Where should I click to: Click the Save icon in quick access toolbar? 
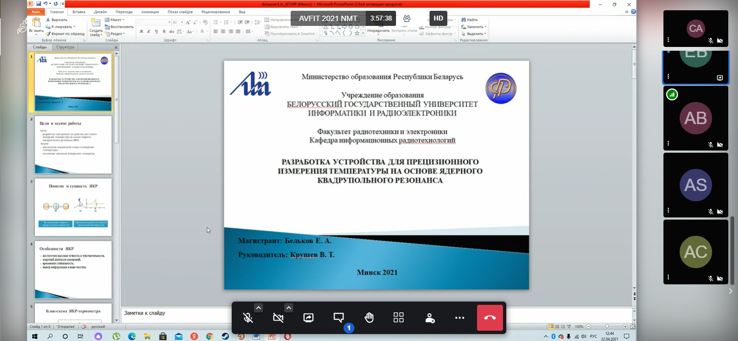(x=38, y=3)
